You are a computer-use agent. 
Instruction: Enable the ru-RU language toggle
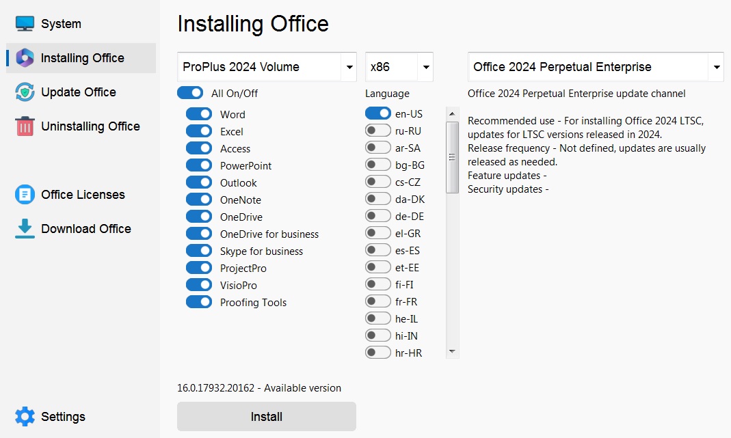point(378,131)
